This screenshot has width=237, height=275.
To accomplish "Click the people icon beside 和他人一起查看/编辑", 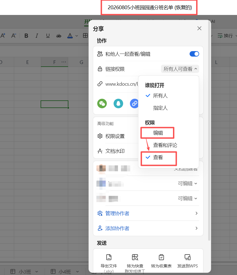I will coord(100,54).
